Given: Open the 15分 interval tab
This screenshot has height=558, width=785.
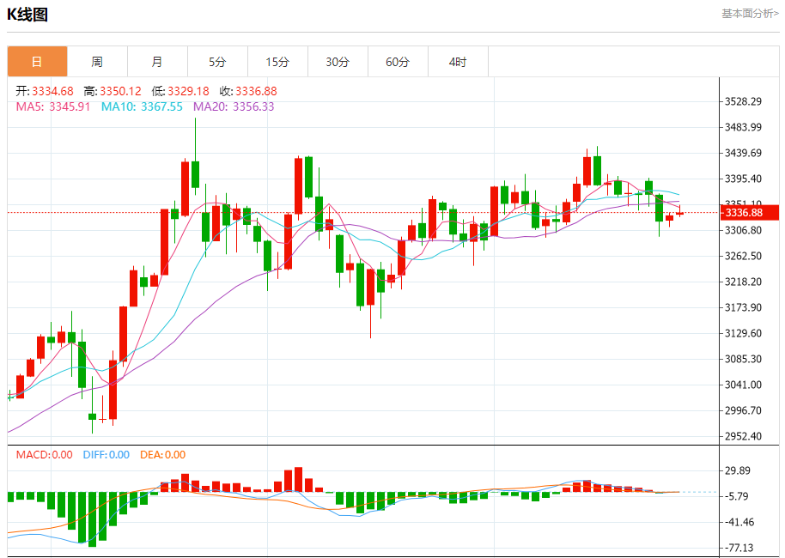Looking at the screenshot, I should point(277,62).
